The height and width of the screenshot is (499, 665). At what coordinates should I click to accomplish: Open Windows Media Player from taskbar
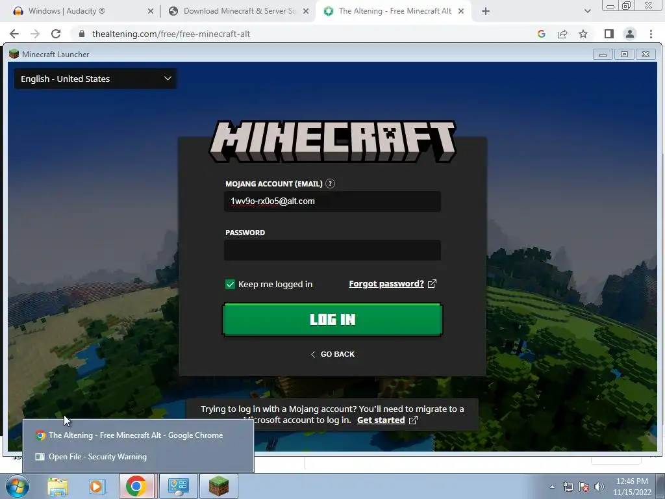(96, 486)
